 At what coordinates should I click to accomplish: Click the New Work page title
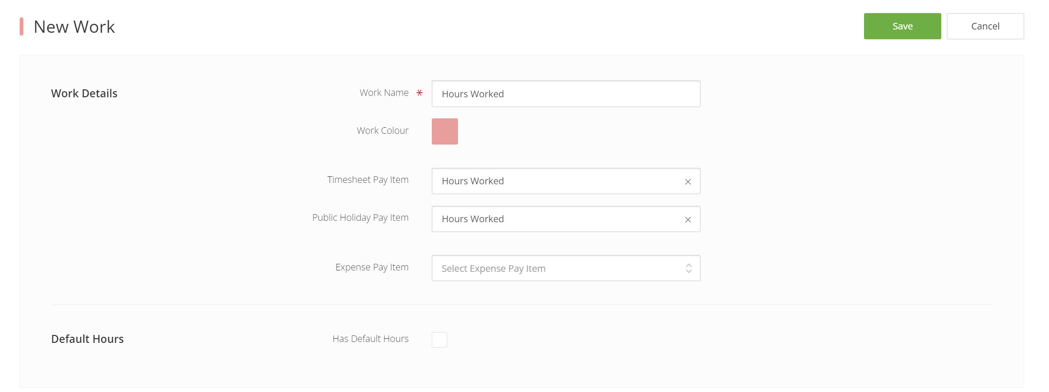pos(74,27)
